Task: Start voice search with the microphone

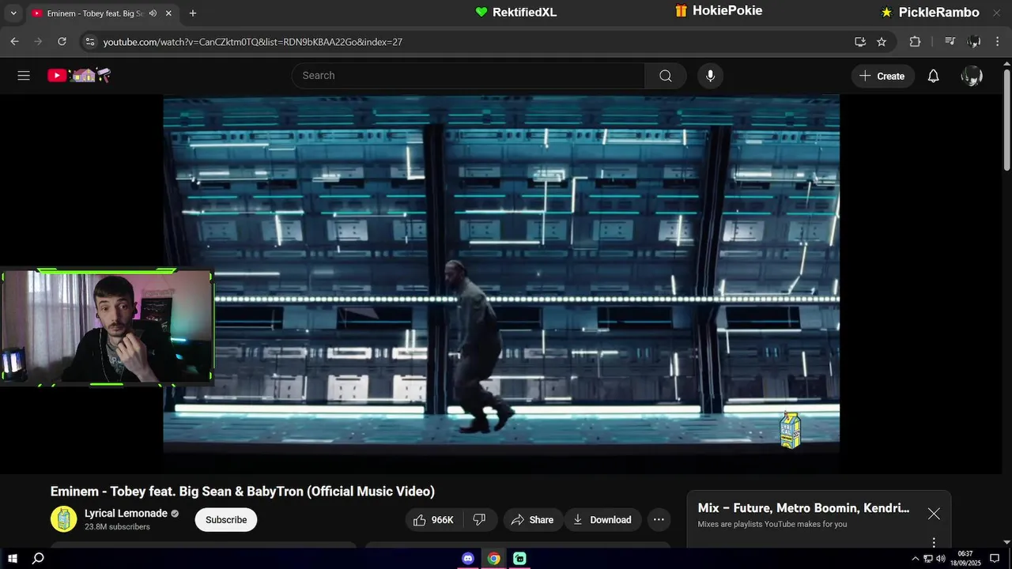Action: [710, 76]
